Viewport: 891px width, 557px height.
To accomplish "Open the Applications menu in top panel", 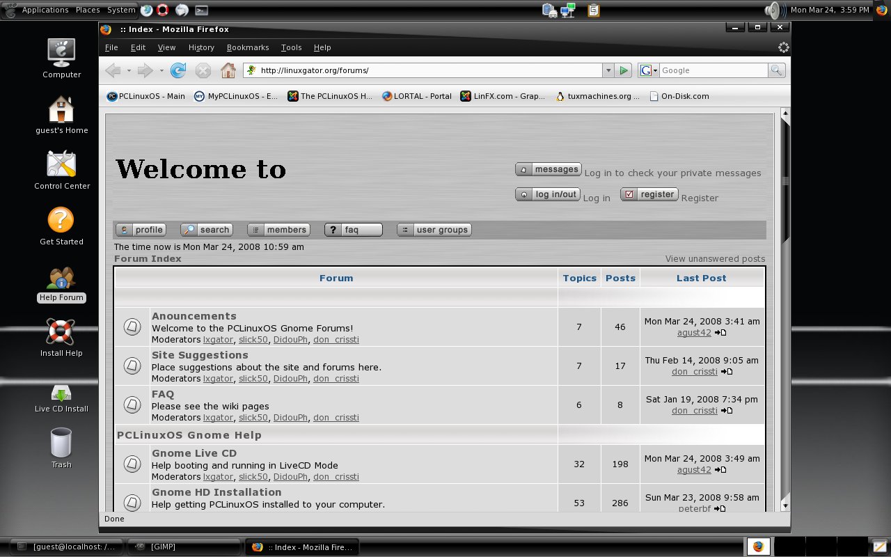I will click(x=45, y=10).
